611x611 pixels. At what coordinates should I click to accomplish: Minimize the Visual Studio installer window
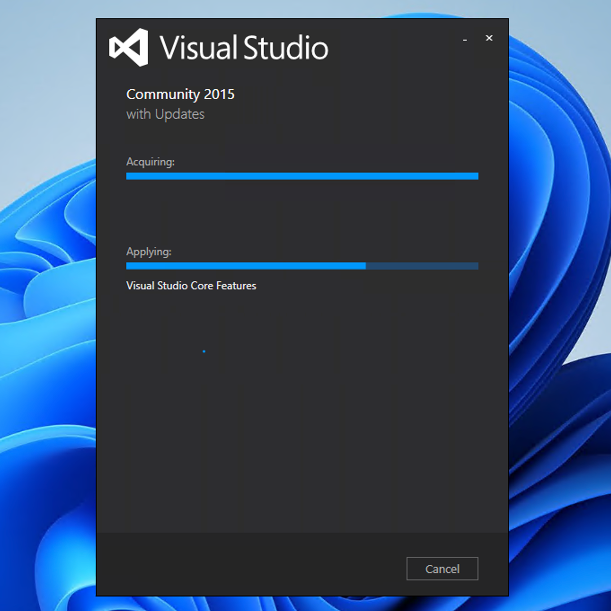tap(465, 40)
